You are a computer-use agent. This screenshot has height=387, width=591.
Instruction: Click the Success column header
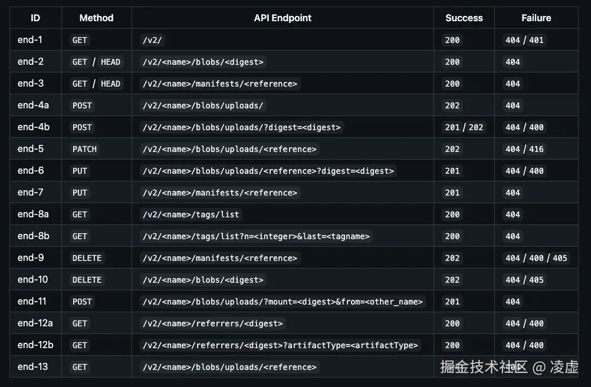tap(464, 18)
